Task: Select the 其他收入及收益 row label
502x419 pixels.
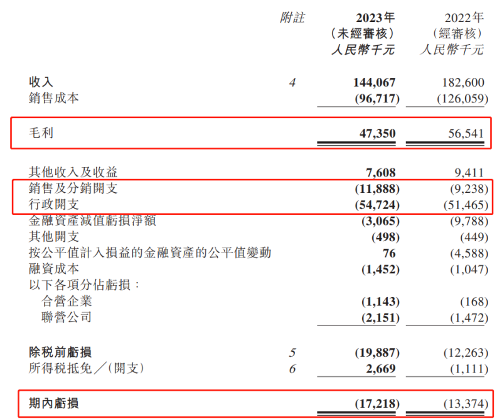Action: pos(73,172)
